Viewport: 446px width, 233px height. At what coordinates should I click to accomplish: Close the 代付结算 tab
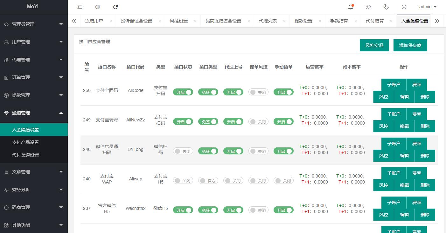(x=391, y=21)
